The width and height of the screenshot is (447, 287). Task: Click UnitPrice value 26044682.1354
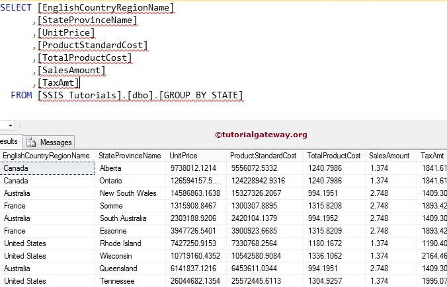point(195,281)
